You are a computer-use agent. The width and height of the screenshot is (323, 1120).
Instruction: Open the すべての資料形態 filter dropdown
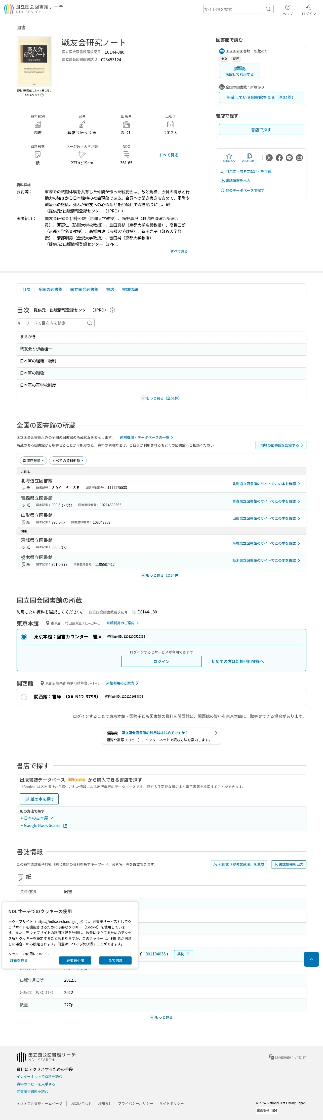[68, 460]
